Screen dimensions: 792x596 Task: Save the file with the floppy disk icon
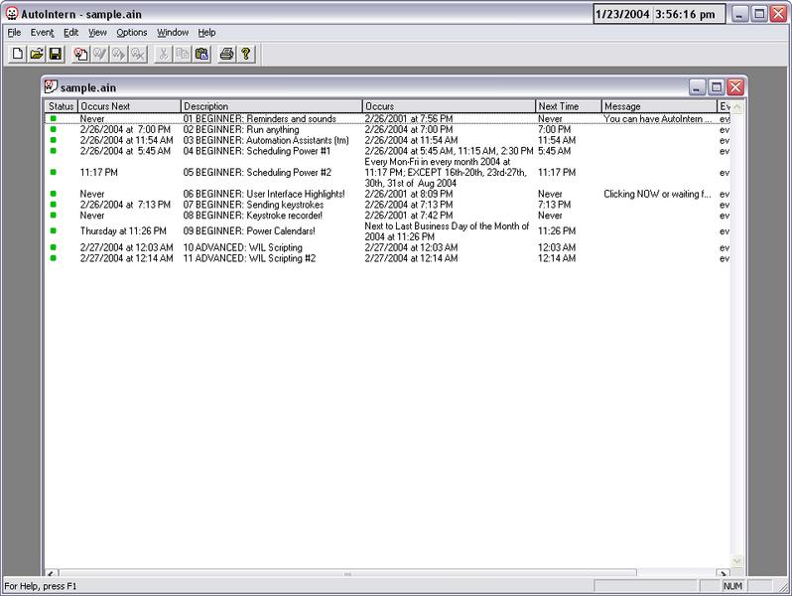tap(55, 54)
